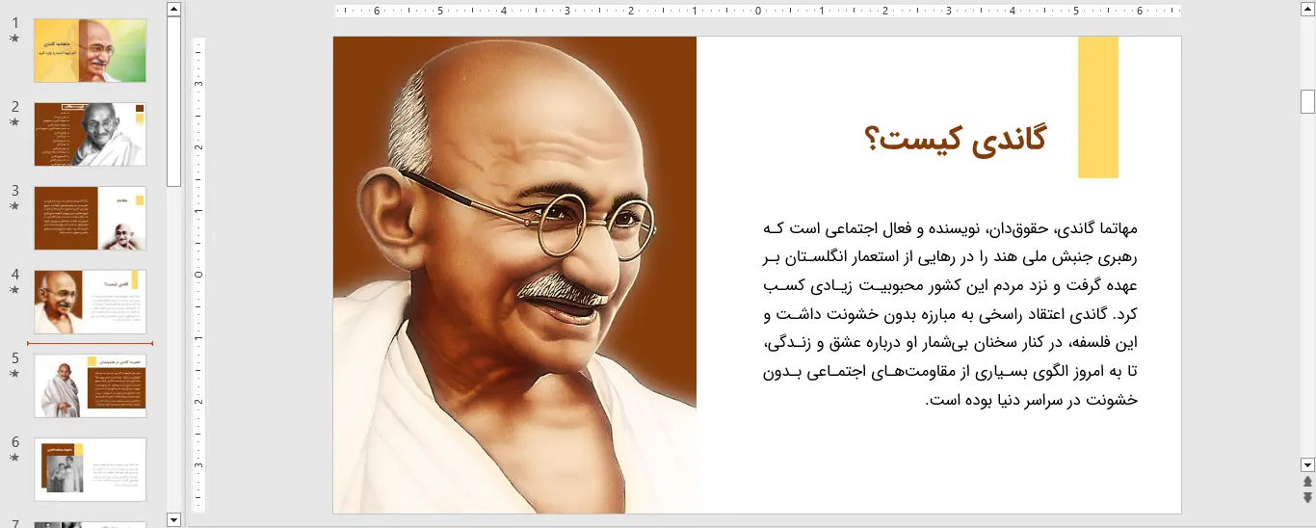Select slide 1 thumbnail in the panel
Screen dimensions: 1316x528
point(91,50)
